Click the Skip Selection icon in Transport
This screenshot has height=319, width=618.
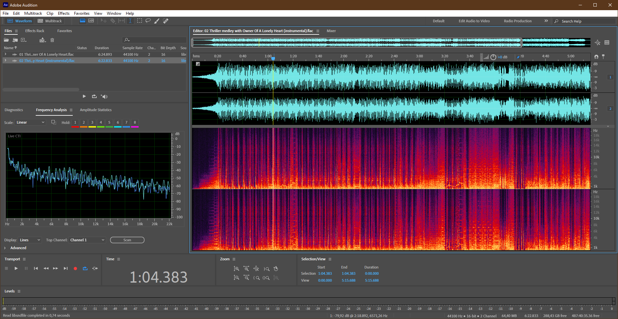point(95,269)
